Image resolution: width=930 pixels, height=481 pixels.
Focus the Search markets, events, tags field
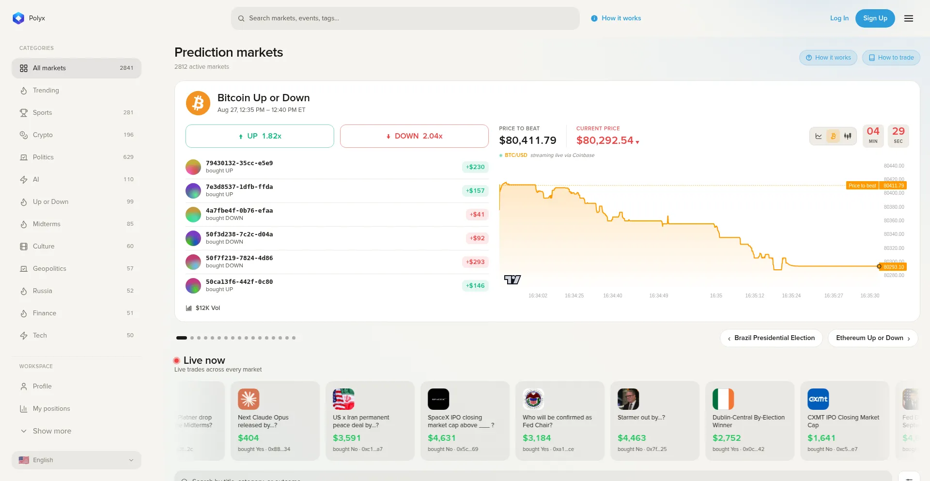(405, 18)
